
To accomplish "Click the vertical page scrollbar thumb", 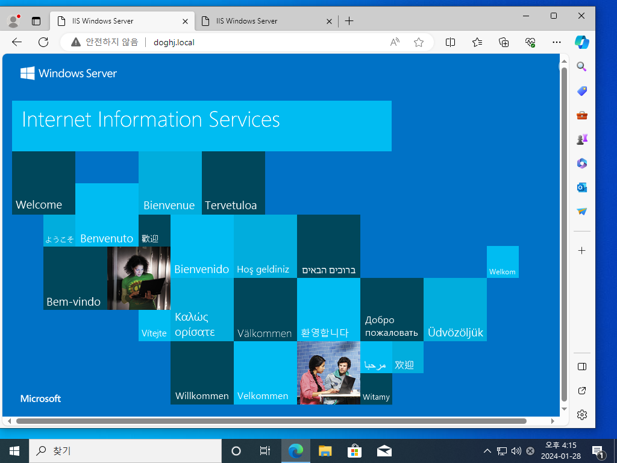I will point(564,235).
